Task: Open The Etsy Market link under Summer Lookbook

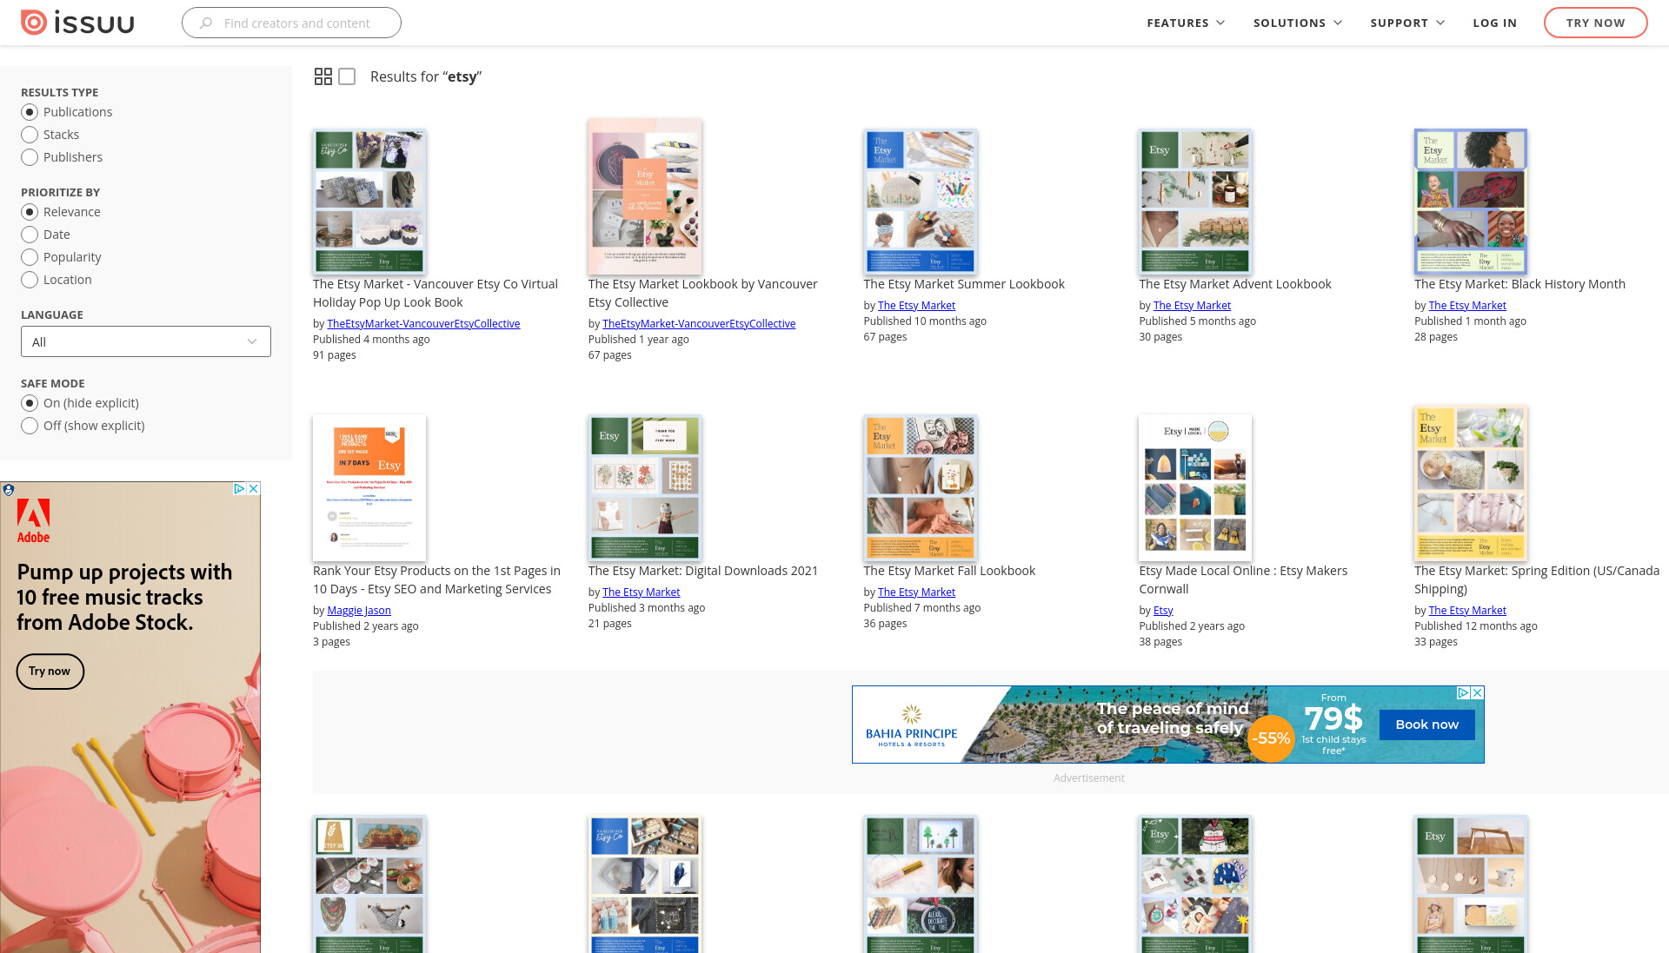Action: (x=916, y=306)
